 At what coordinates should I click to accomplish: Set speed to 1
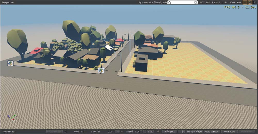[148, 131]
